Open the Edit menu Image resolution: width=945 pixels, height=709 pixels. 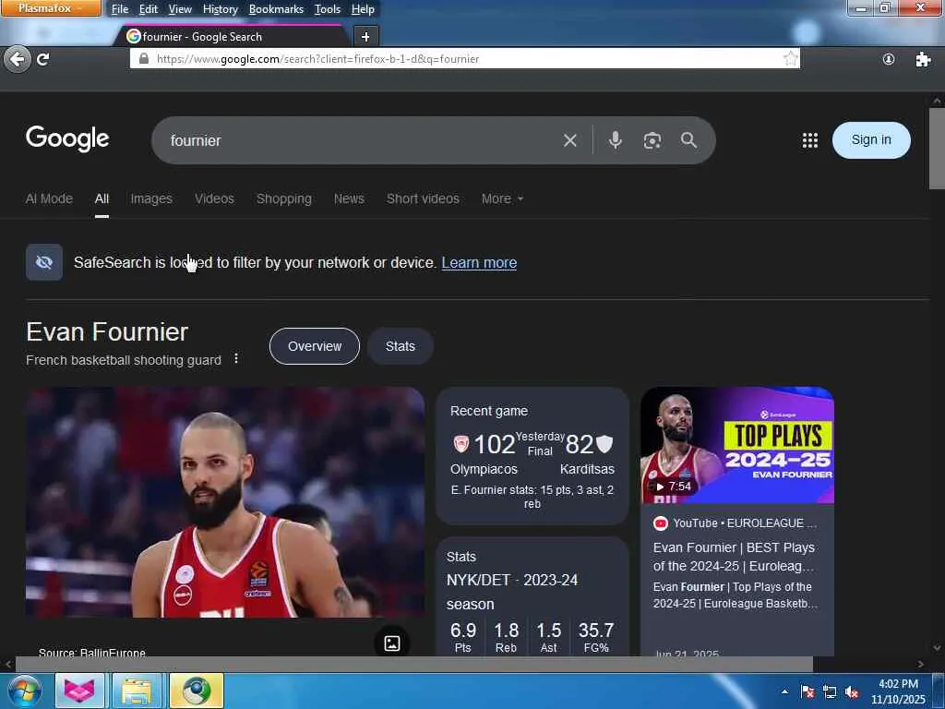click(149, 9)
